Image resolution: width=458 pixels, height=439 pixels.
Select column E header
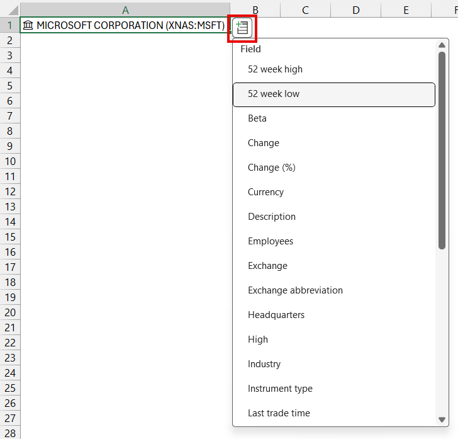(406, 10)
